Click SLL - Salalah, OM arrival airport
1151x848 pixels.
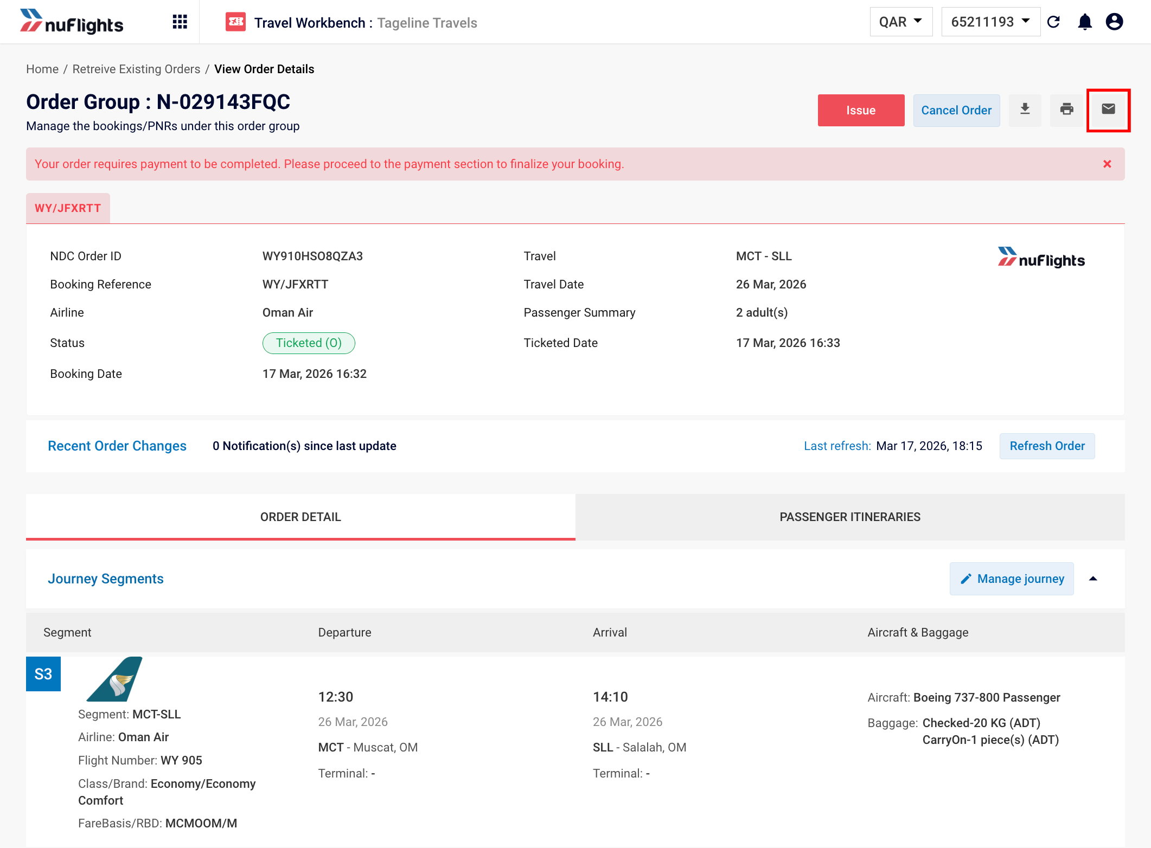[x=640, y=747]
